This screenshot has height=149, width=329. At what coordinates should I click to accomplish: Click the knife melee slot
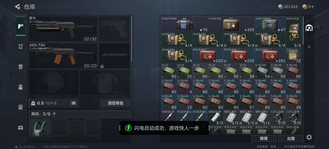pyautogui.click(x=114, y=56)
